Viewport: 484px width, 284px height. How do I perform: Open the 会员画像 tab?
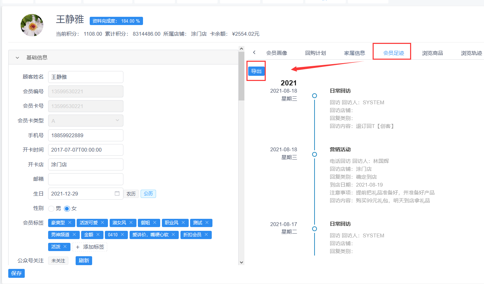tap(277, 53)
